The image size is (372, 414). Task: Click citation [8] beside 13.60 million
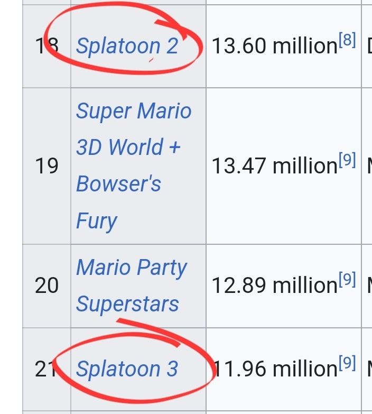coord(347,39)
